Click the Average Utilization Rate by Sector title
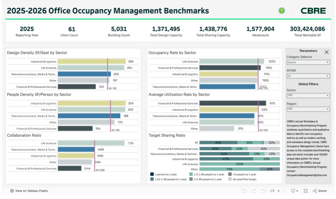The height and width of the screenshot is (199, 336). tap(179, 94)
